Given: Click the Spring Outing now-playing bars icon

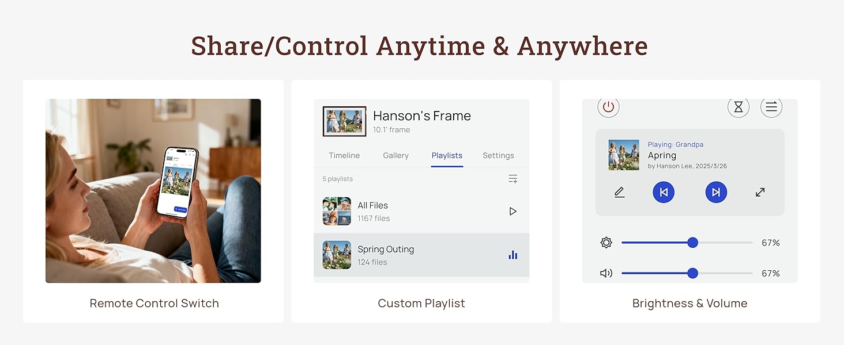Looking at the screenshot, I should [513, 255].
